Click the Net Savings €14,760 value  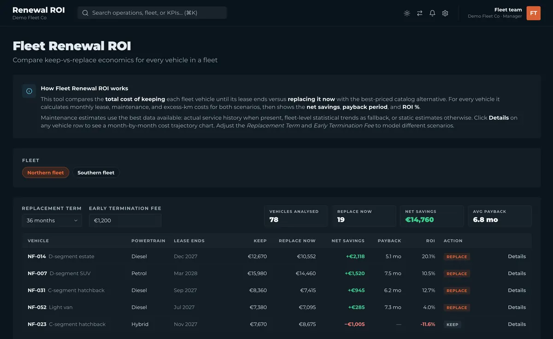pos(419,220)
